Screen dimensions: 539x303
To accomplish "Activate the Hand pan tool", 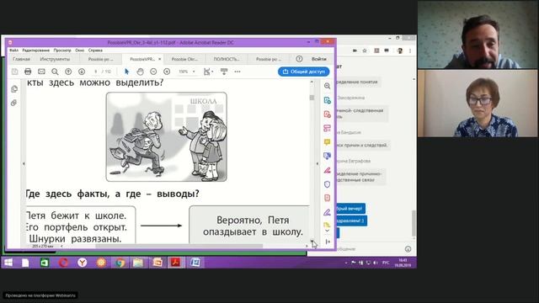I will pos(140,72).
